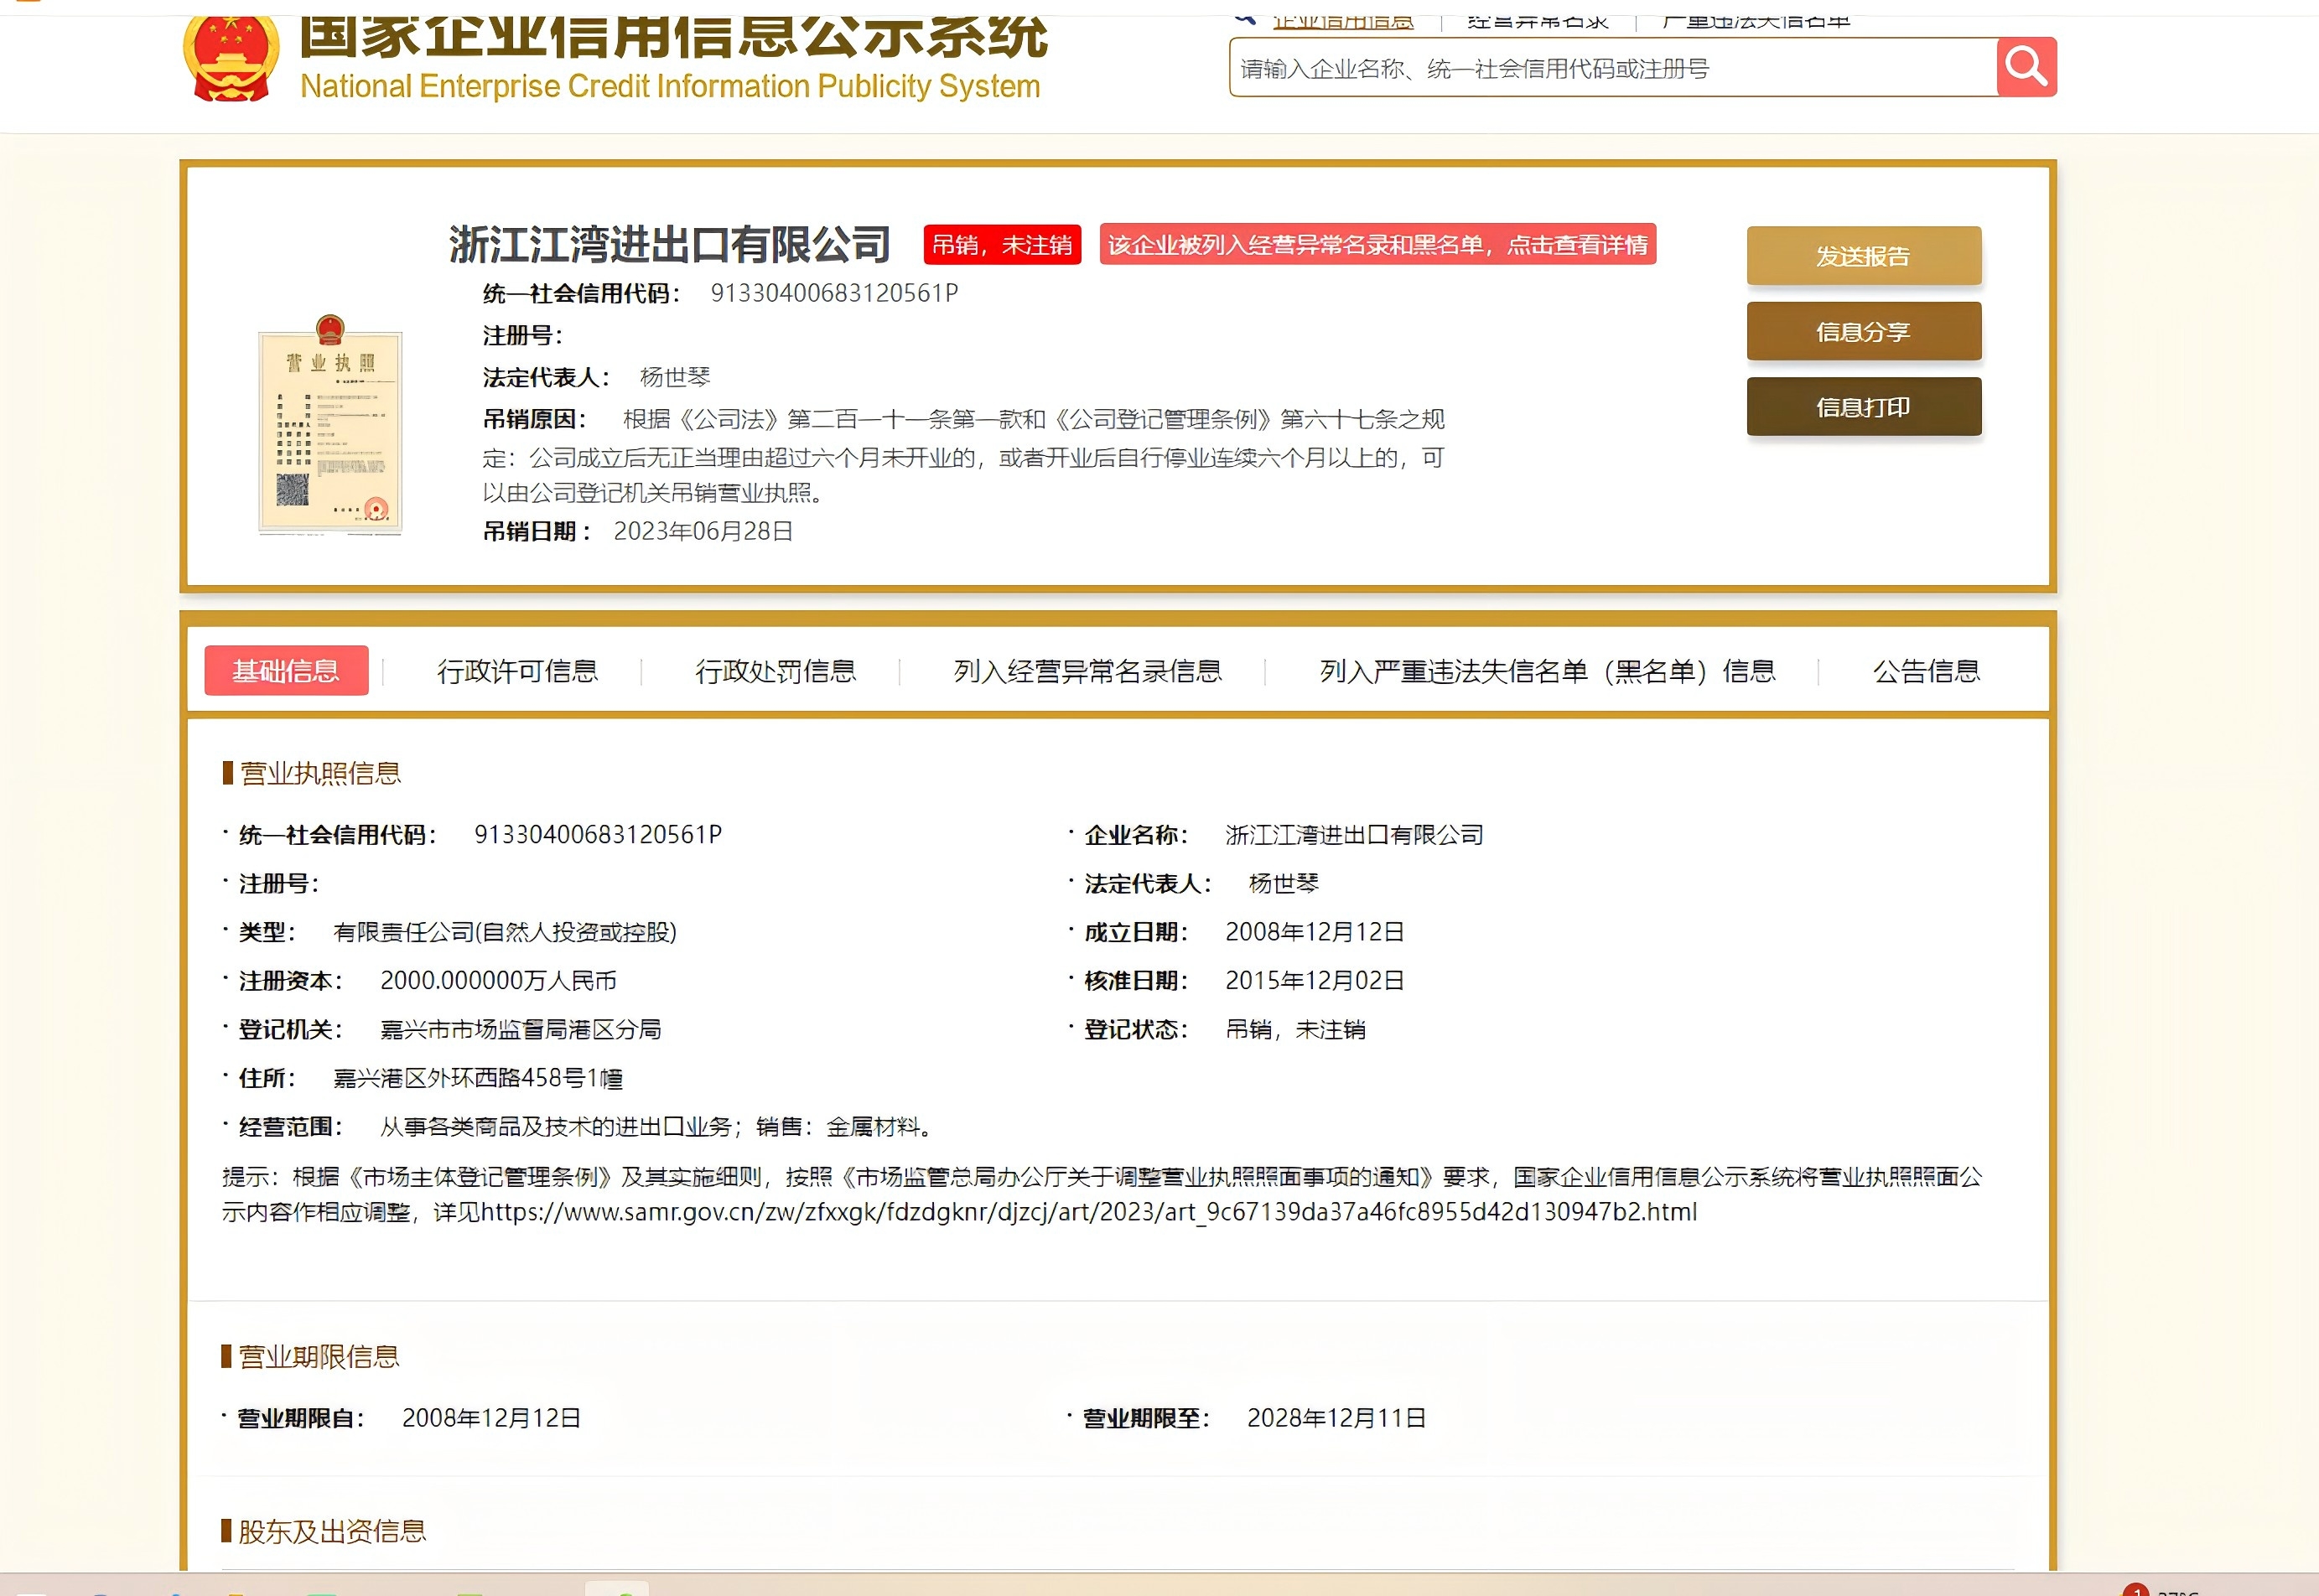Open the abnormal list and blacklist details notice
2319x1596 pixels.
click(x=1378, y=245)
